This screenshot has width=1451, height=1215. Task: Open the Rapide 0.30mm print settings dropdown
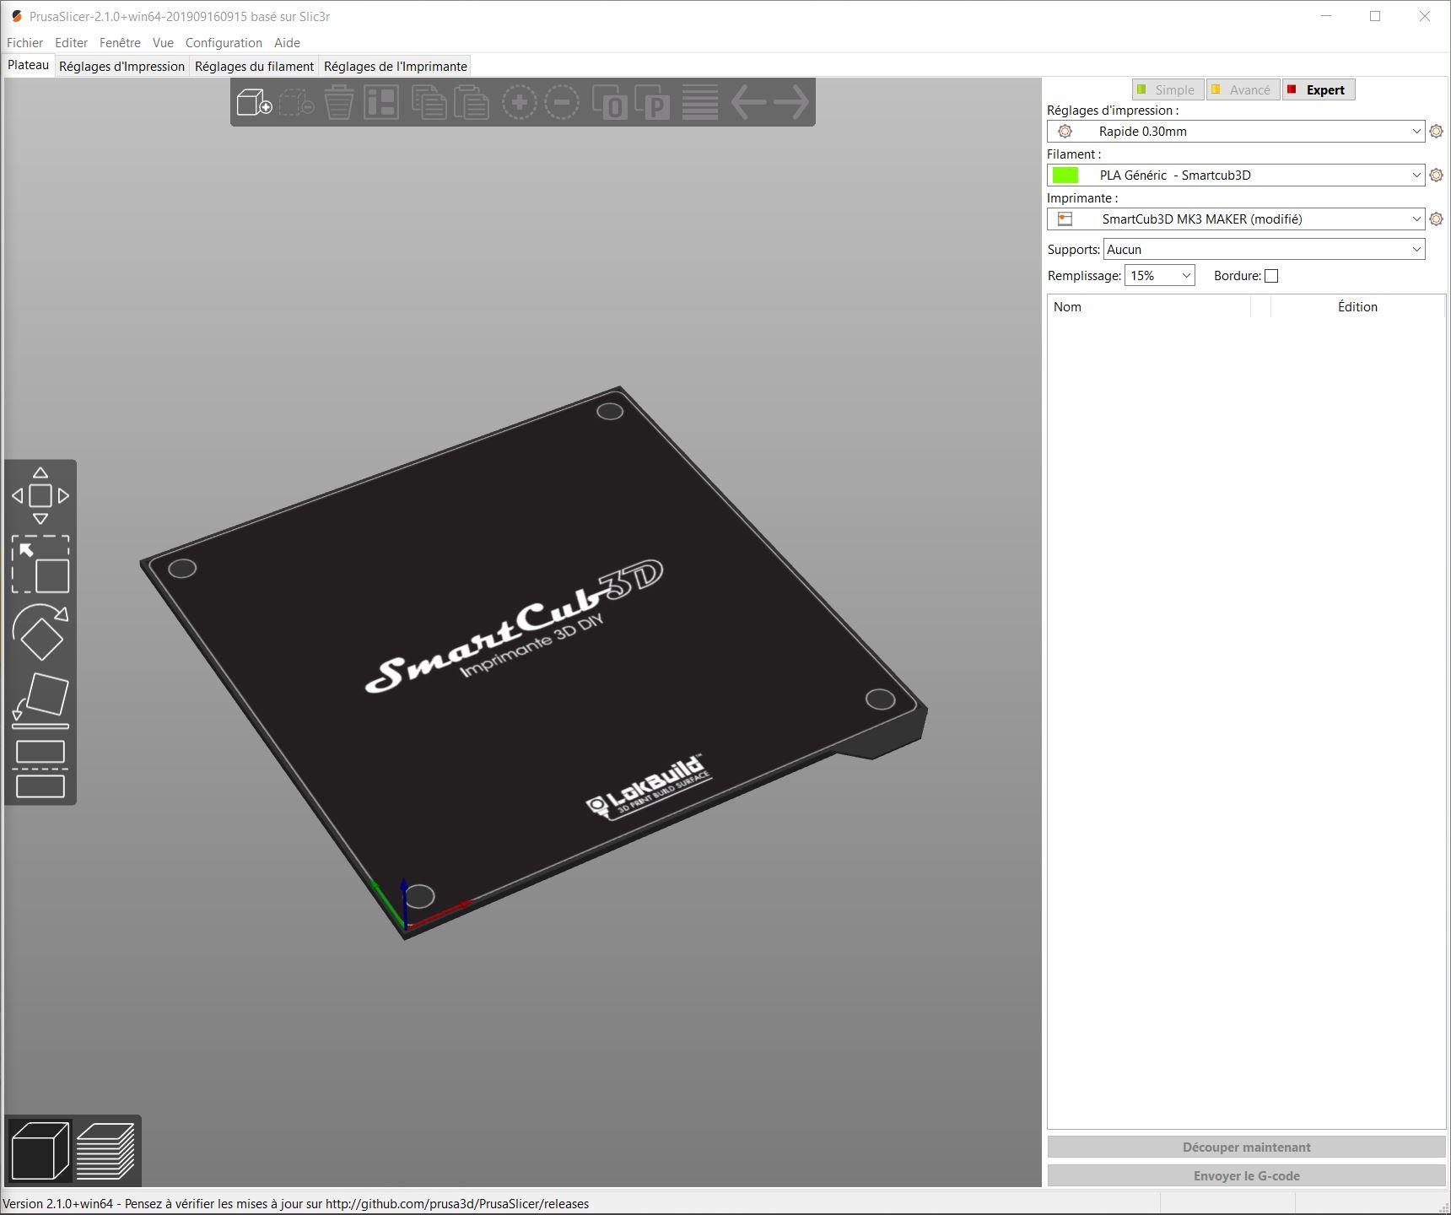[x=1236, y=132]
